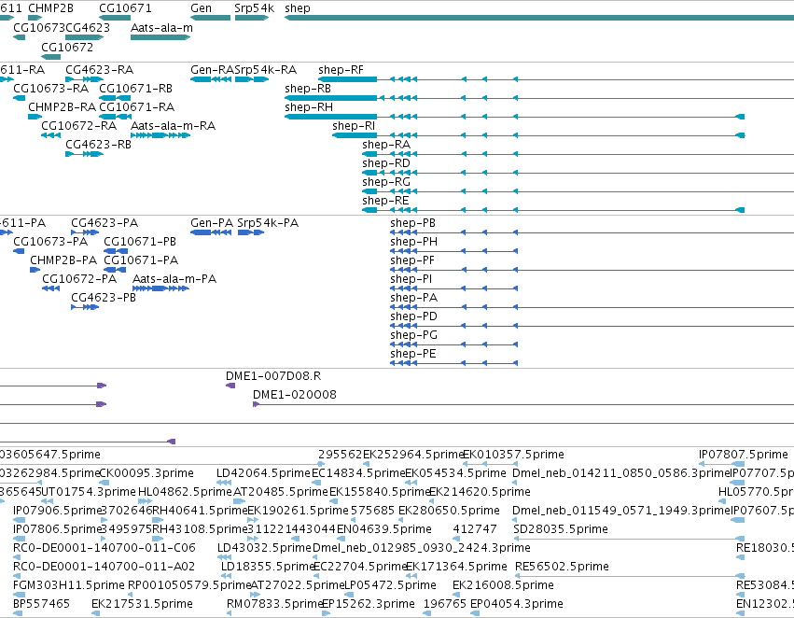Click the Srp54k-PA protein label

[268, 223]
